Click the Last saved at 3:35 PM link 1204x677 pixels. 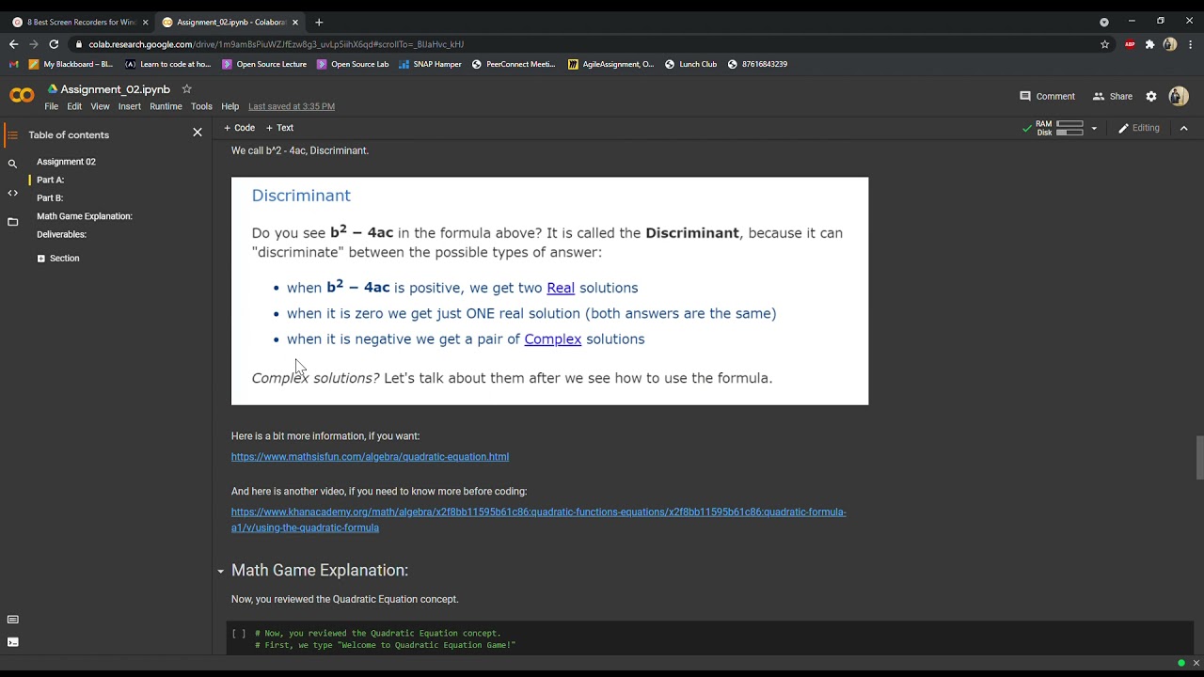point(292,106)
